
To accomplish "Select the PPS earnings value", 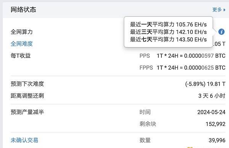I will (191, 56).
